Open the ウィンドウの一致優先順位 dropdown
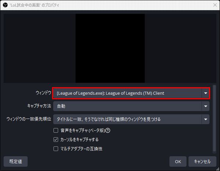Image resolution: width=220 pixels, height=171 pixels. click(131, 119)
